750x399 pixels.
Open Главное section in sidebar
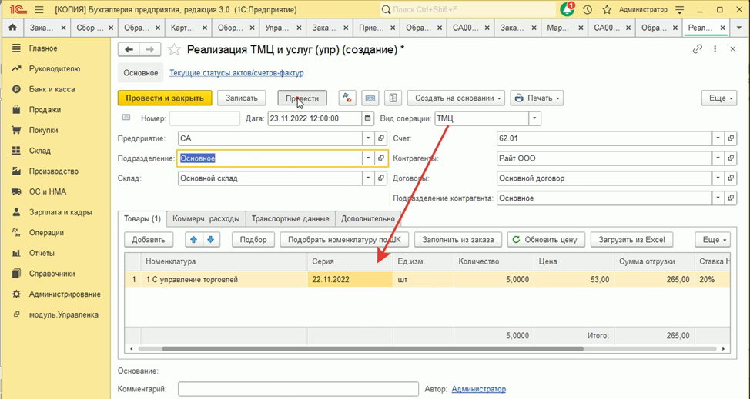(43, 48)
